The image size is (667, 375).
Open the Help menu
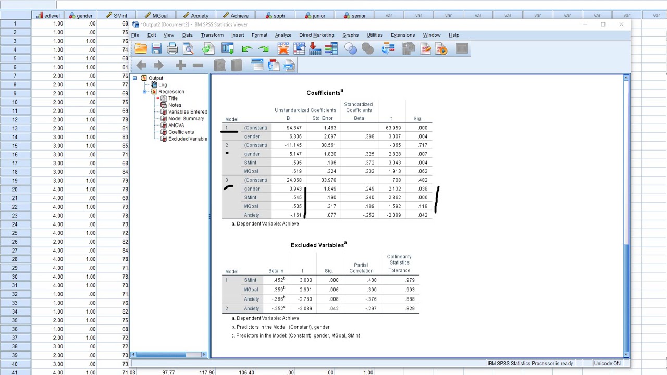click(454, 35)
